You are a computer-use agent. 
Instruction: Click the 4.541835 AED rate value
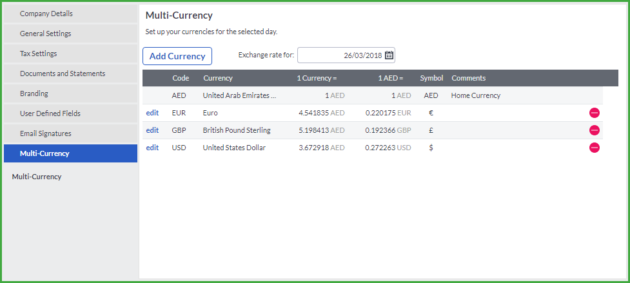coord(322,113)
